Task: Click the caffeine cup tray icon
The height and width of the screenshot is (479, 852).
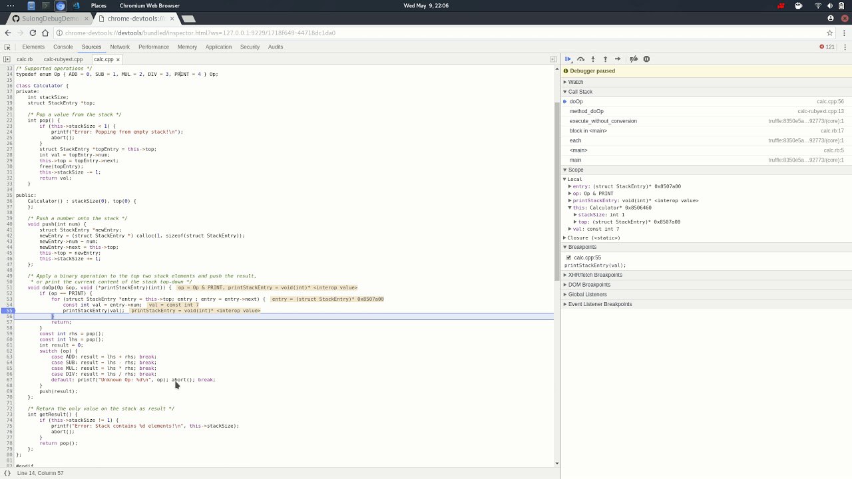Action: pos(799,6)
